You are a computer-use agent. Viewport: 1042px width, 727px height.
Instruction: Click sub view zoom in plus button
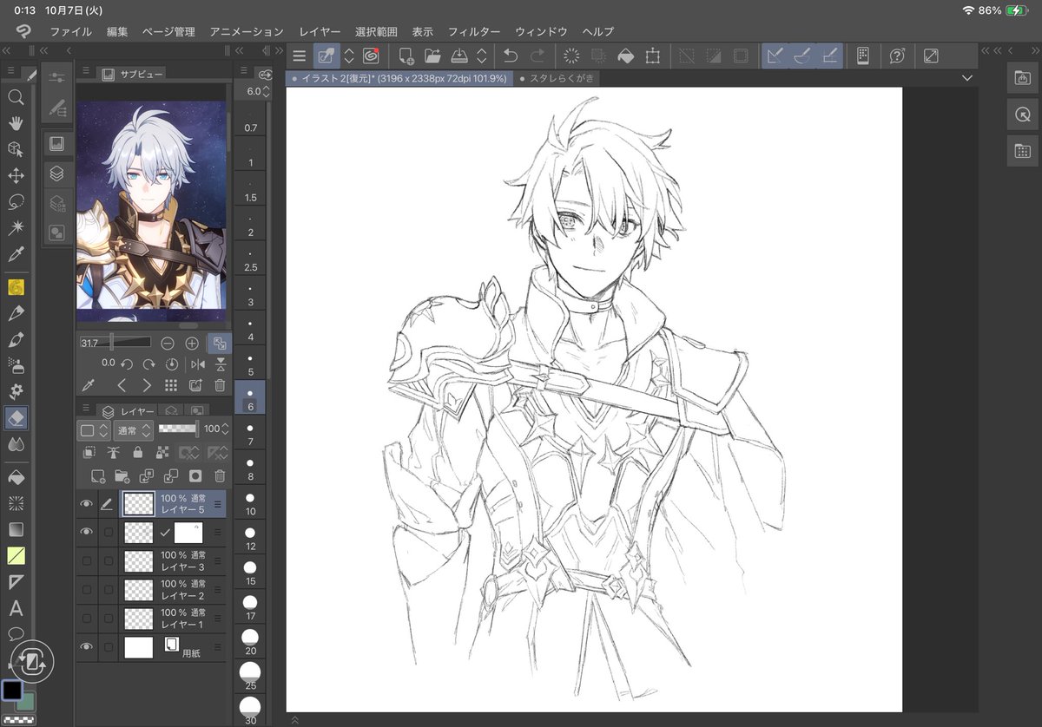192,343
